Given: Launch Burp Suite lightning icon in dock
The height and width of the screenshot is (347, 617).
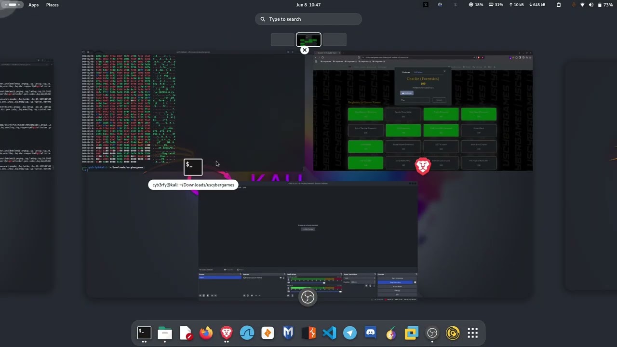Looking at the screenshot, I should (x=309, y=333).
